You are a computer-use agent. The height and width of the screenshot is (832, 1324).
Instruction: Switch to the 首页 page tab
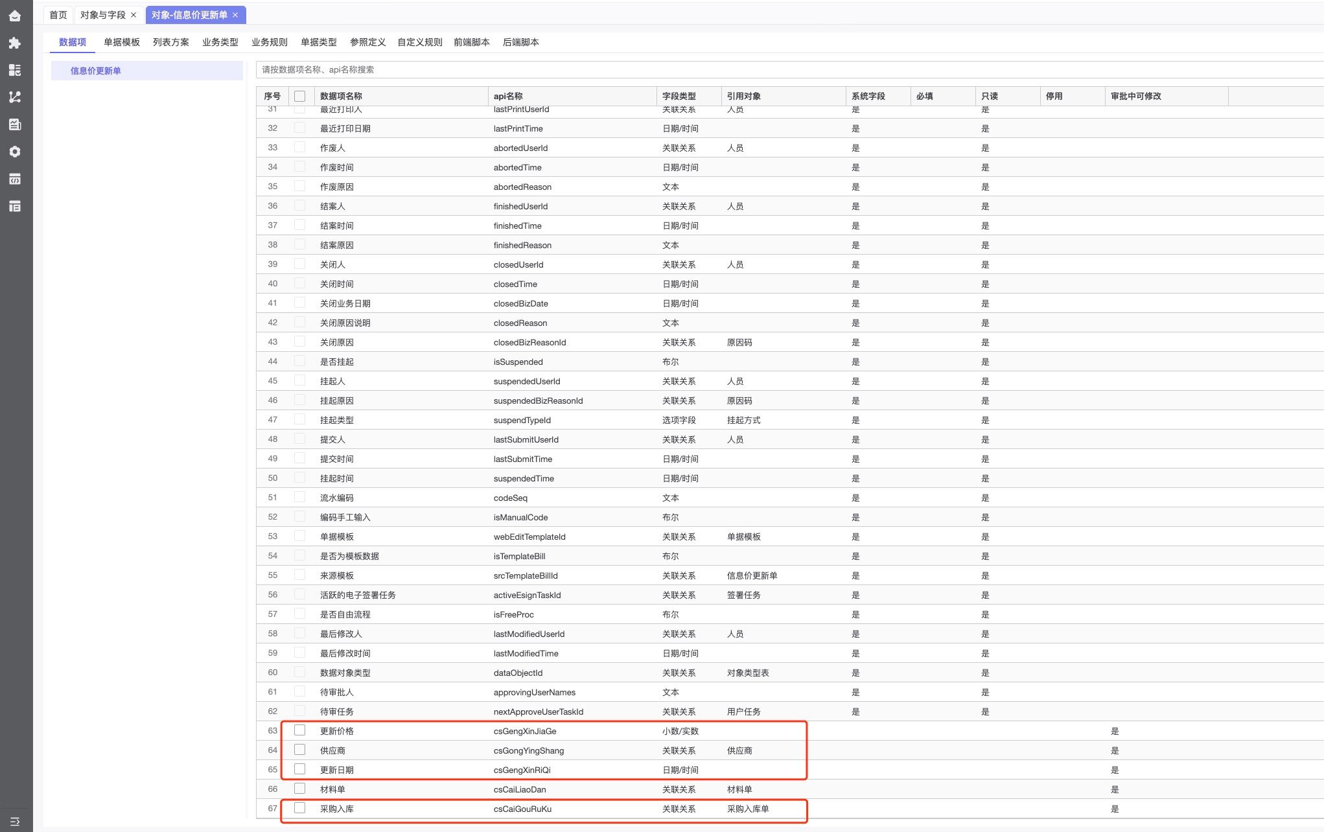(58, 15)
